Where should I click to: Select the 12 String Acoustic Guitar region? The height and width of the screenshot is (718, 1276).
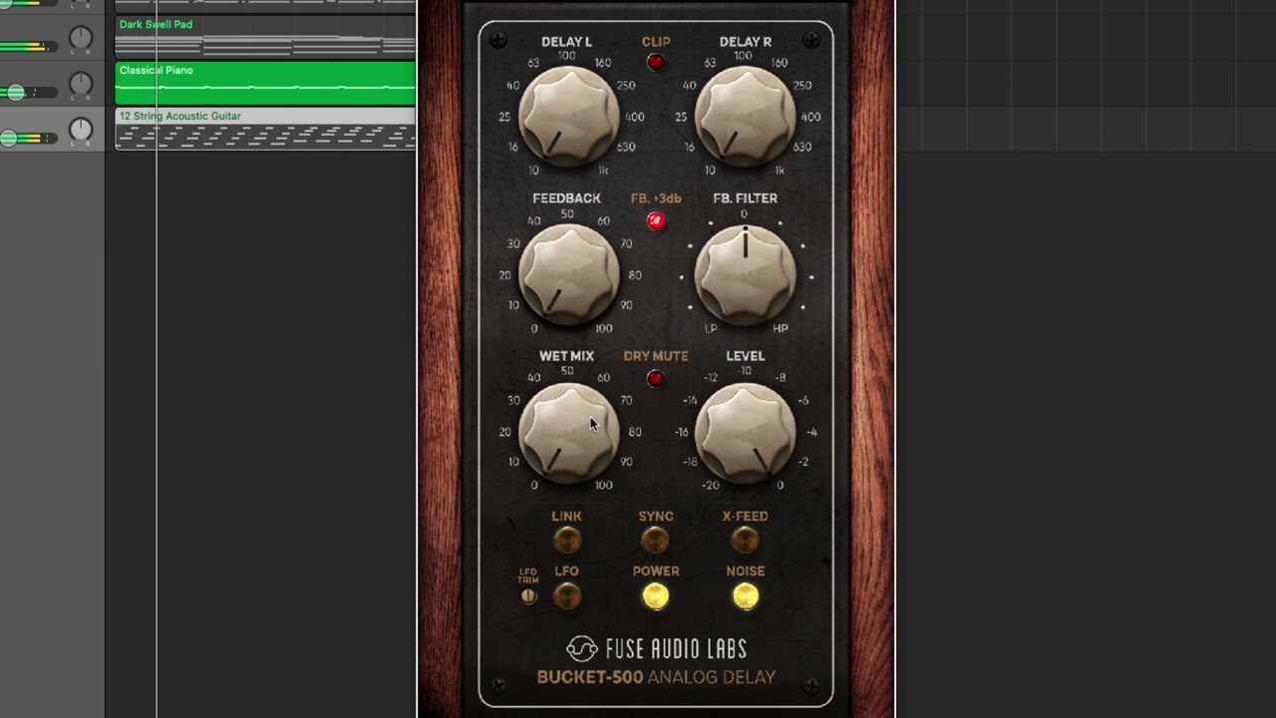pyautogui.click(x=265, y=129)
